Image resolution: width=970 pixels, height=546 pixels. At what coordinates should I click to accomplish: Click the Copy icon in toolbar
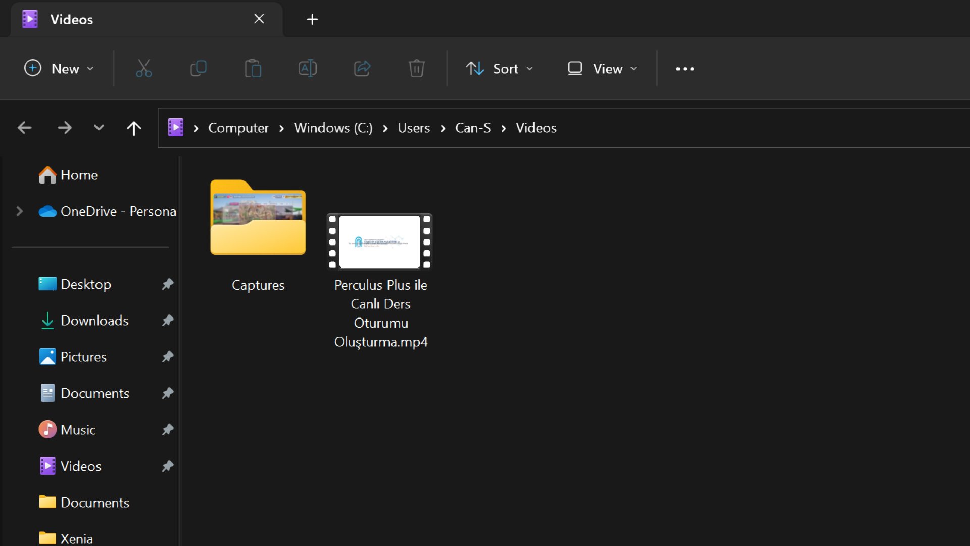[198, 68]
